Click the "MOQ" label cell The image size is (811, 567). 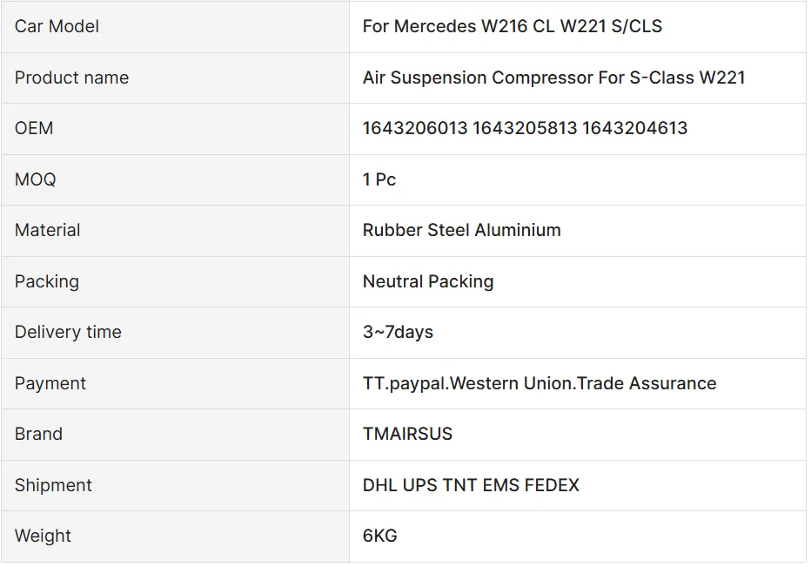point(36,179)
